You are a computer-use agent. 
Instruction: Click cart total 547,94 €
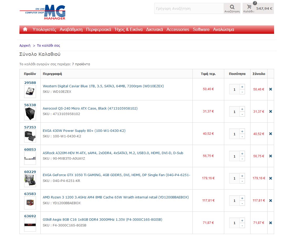264,8
